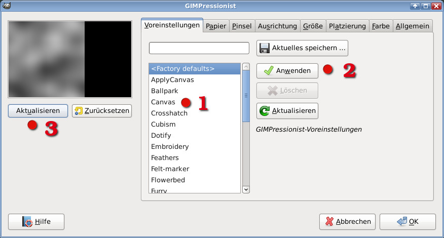Select the Canvas preset
444x238 pixels.
tap(163, 102)
